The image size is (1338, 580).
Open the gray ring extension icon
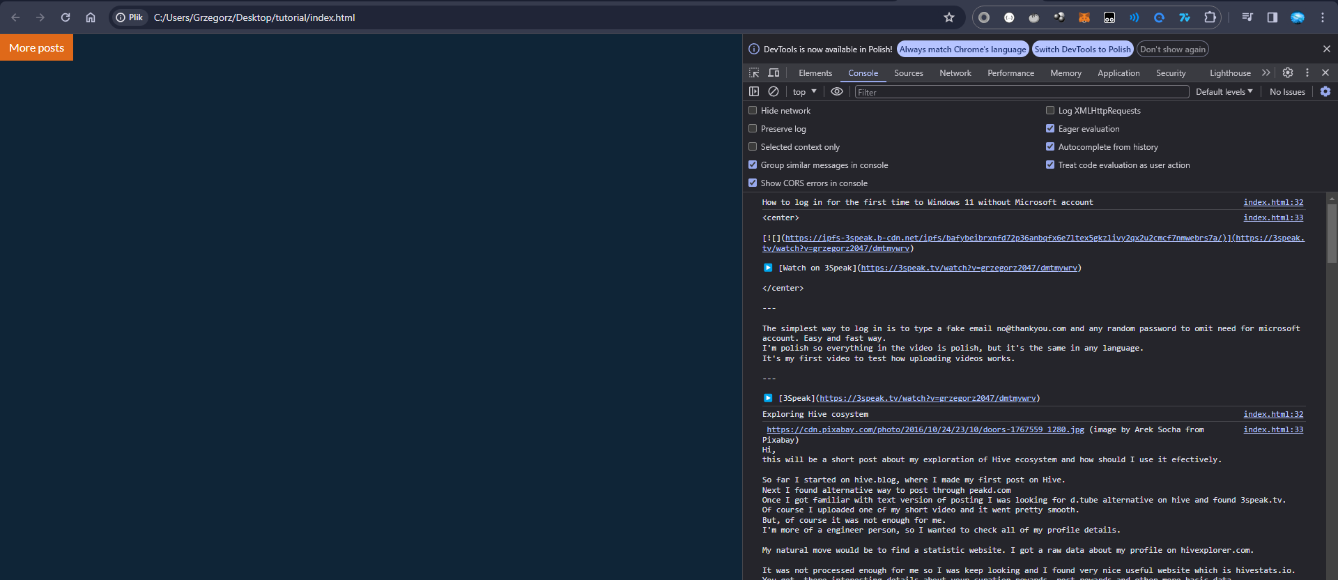(984, 17)
